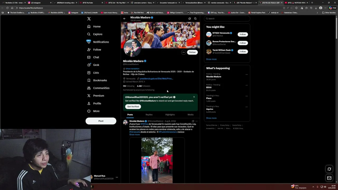Click Show translation for the bio

[132, 69]
